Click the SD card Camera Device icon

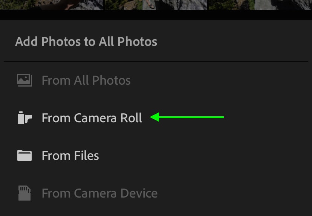click(x=24, y=193)
